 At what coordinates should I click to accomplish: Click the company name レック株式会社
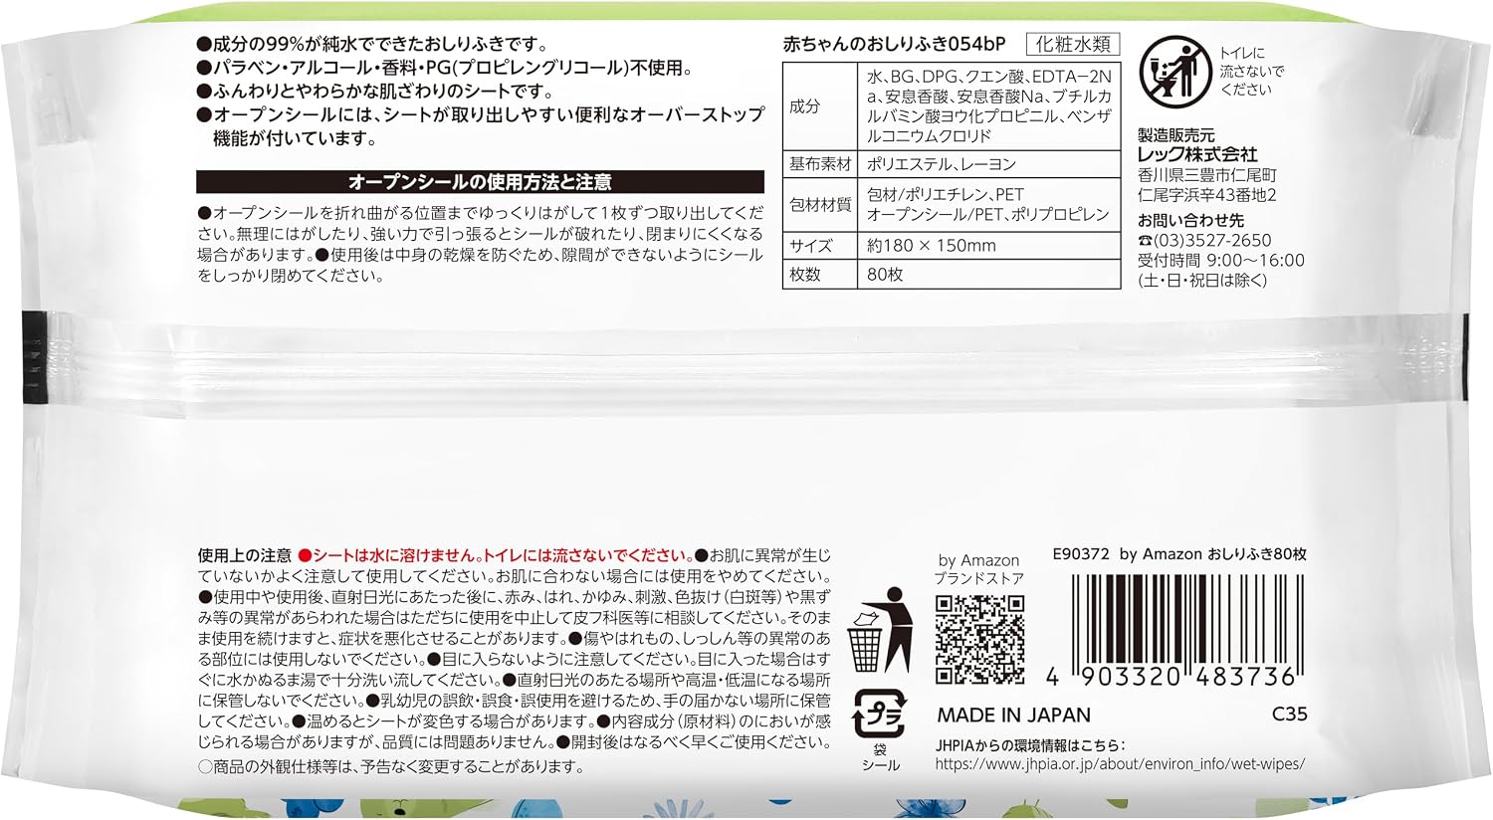tap(1197, 153)
